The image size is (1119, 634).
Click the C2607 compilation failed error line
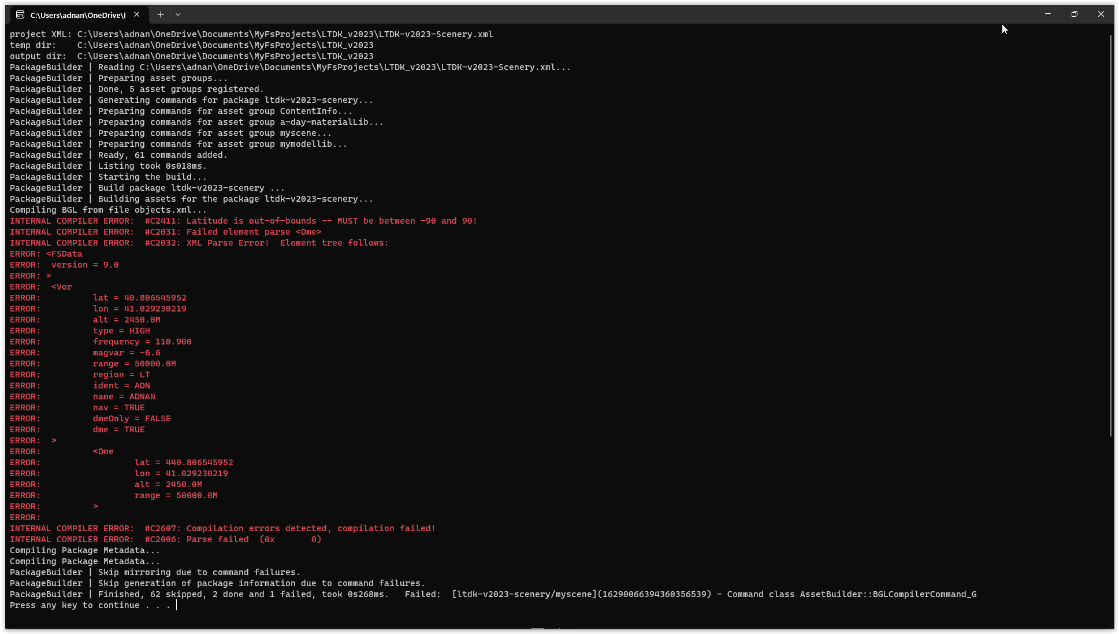click(222, 528)
